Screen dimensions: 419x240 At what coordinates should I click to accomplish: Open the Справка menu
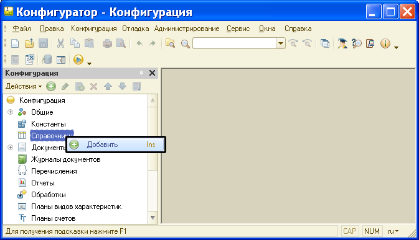(298, 29)
